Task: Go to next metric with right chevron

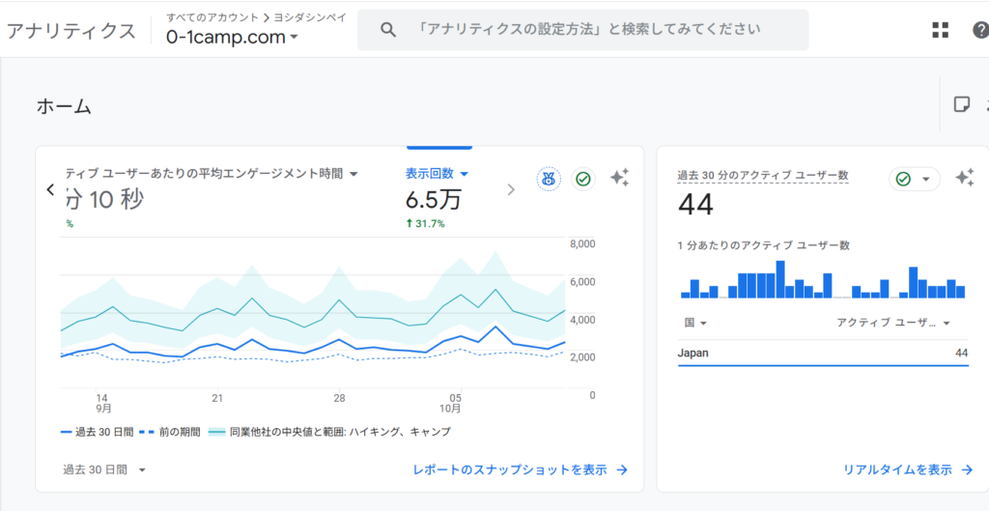Action: [x=512, y=189]
